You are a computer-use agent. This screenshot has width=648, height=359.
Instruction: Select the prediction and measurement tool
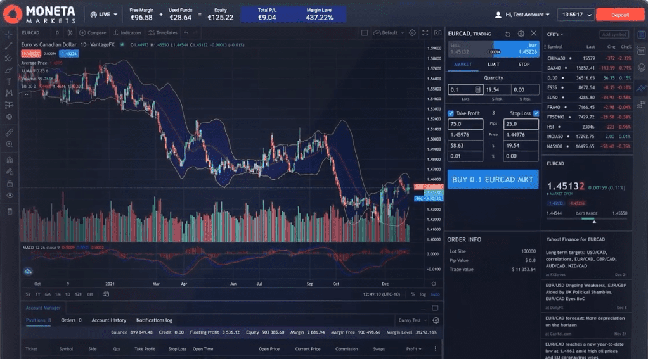click(9, 105)
